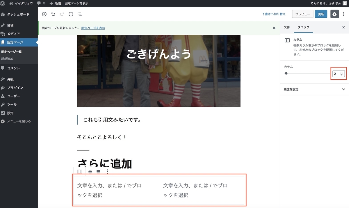349x208 pixels.
Task: Set full width alignment in block toolbar
Action: point(98,172)
